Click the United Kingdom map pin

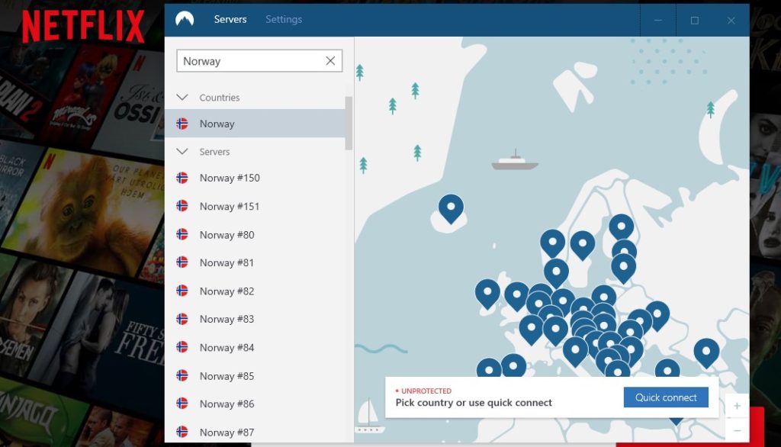click(516, 296)
